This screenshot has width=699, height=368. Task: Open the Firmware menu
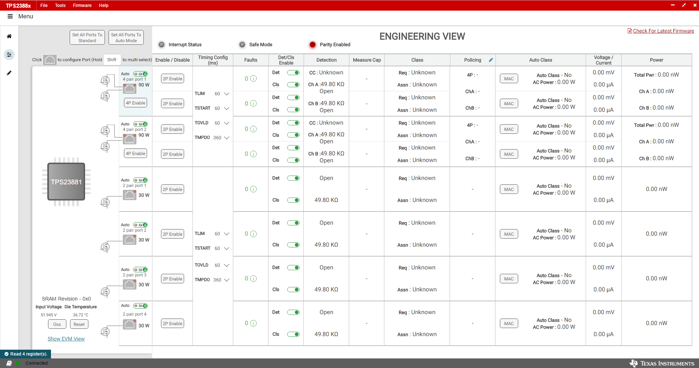(82, 5)
